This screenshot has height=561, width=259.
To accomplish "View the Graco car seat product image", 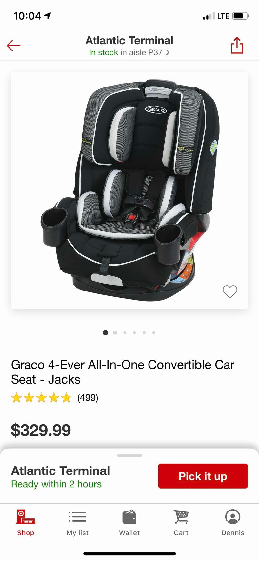I will [129, 190].
